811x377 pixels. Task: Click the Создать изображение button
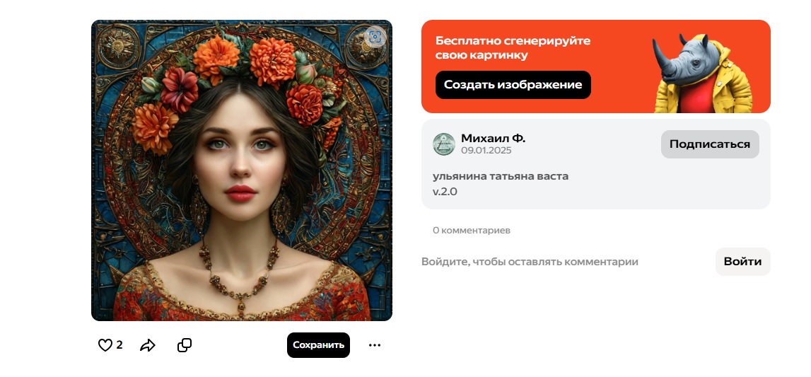(x=513, y=85)
